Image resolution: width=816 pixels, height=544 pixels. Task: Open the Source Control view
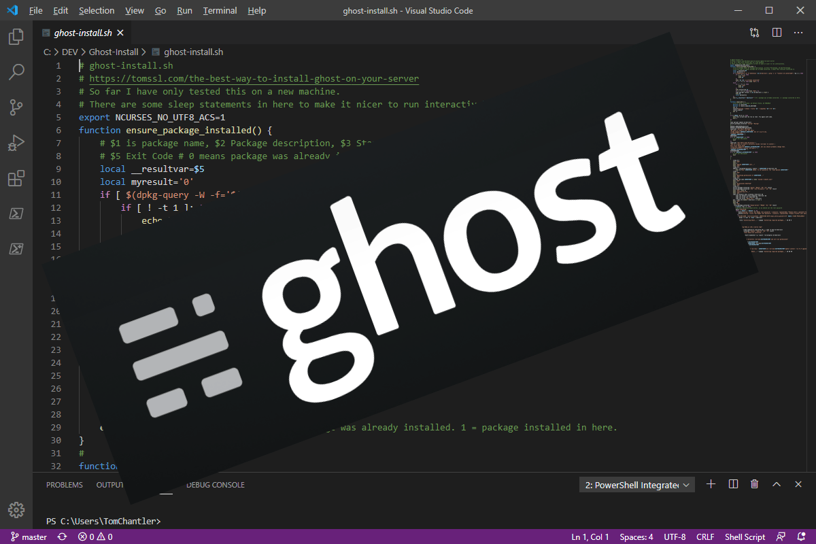click(x=16, y=107)
